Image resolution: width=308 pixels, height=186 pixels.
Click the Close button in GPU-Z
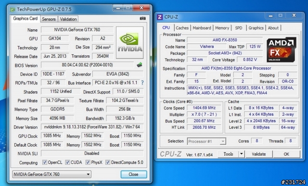coord(134,174)
